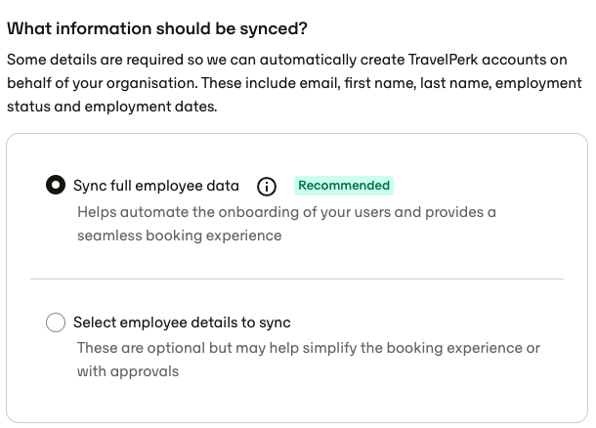This screenshot has width=596, height=428.
Task: Choose the Select employee details to sync radio
Action: [56, 322]
